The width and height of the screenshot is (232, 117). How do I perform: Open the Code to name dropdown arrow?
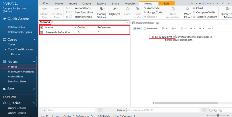pos(199,110)
